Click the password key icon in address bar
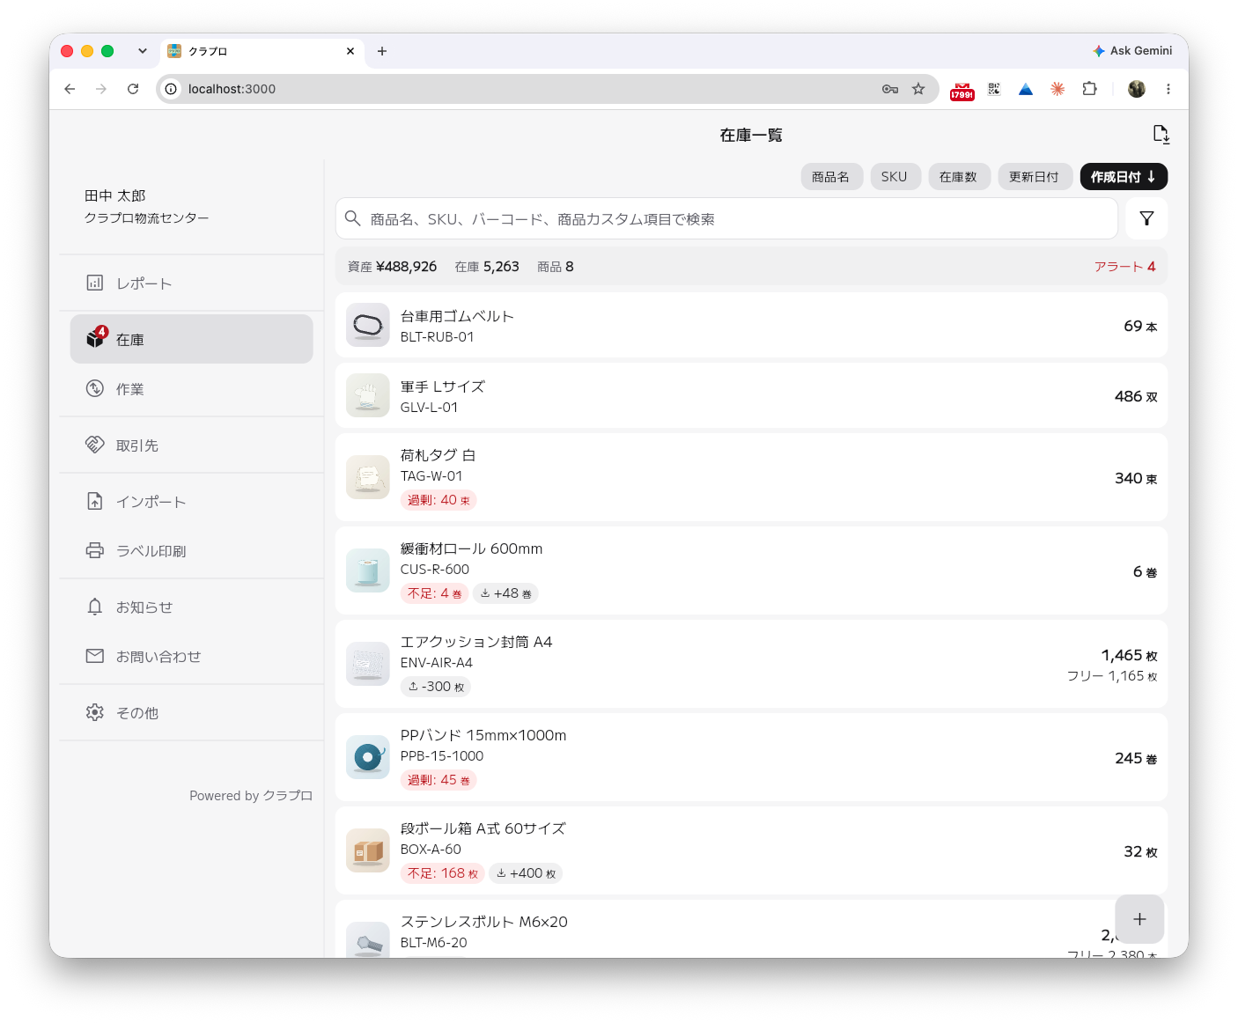1238x1023 pixels. (x=890, y=89)
